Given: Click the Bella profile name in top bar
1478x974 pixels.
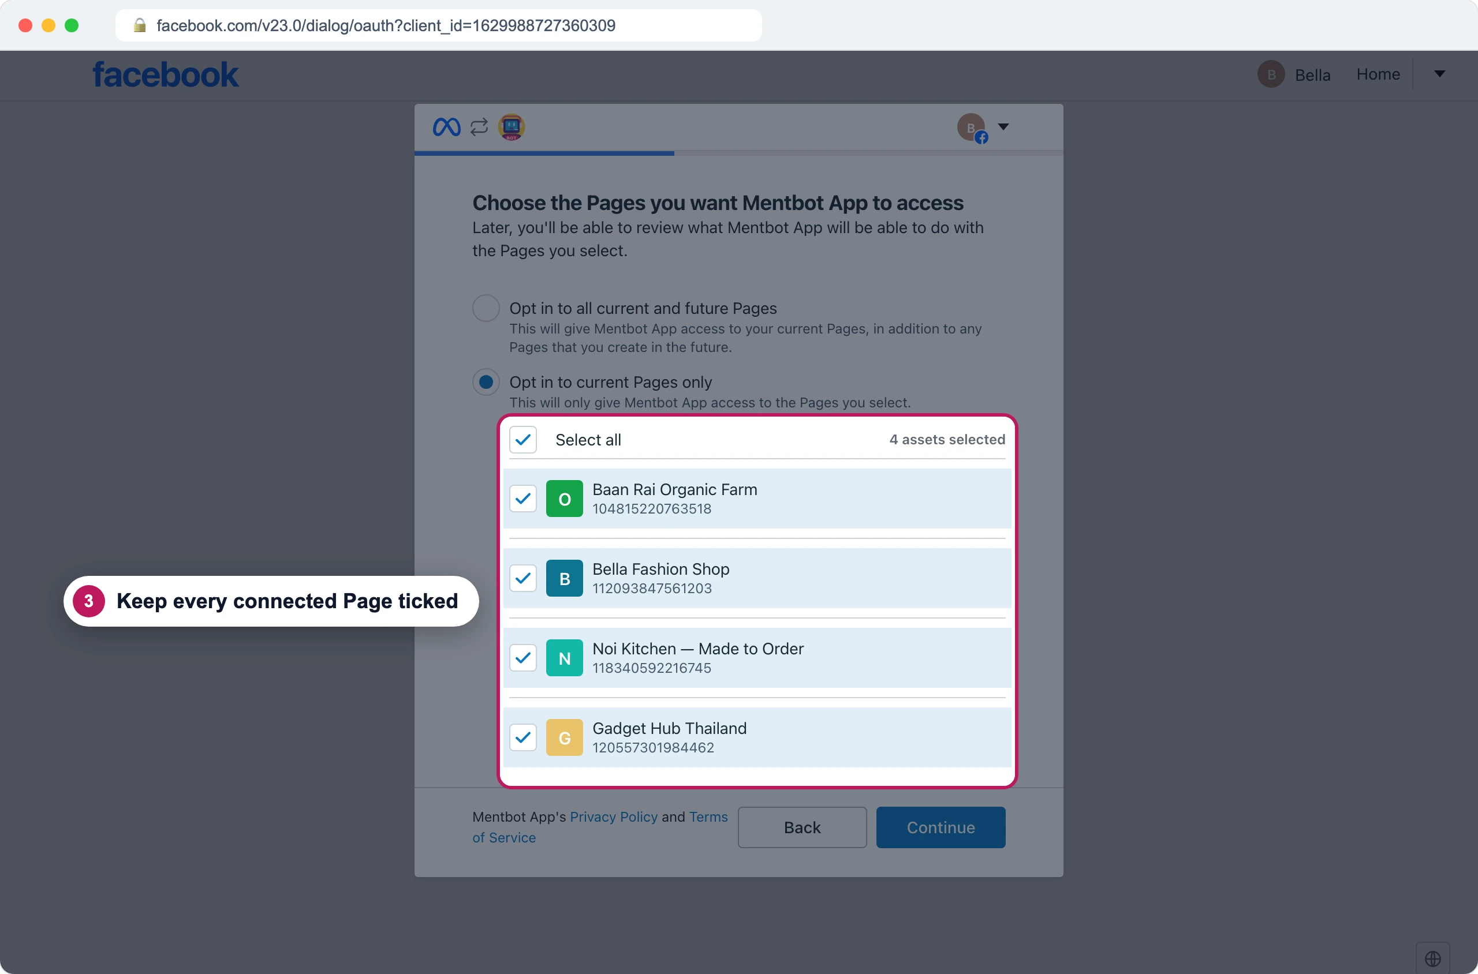Looking at the screenshot, I should click(x=1313, y=75).
